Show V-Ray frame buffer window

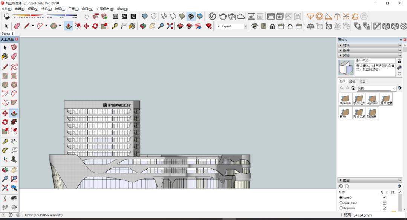pos(271,16)
